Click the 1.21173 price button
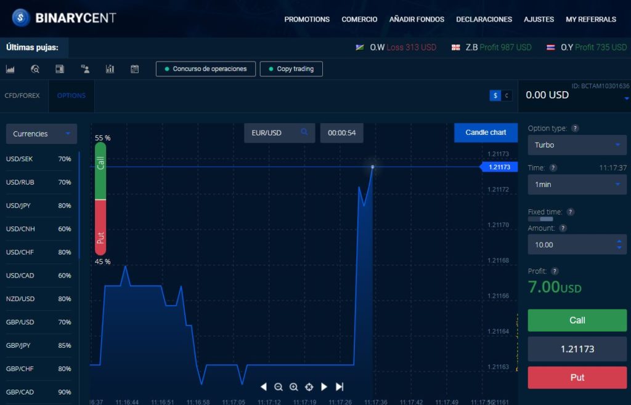Viewport: 631px width, 405px height. pos(577,349)
